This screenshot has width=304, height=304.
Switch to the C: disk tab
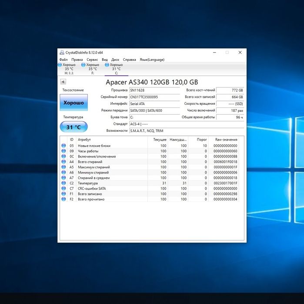[x=116, y=69]
